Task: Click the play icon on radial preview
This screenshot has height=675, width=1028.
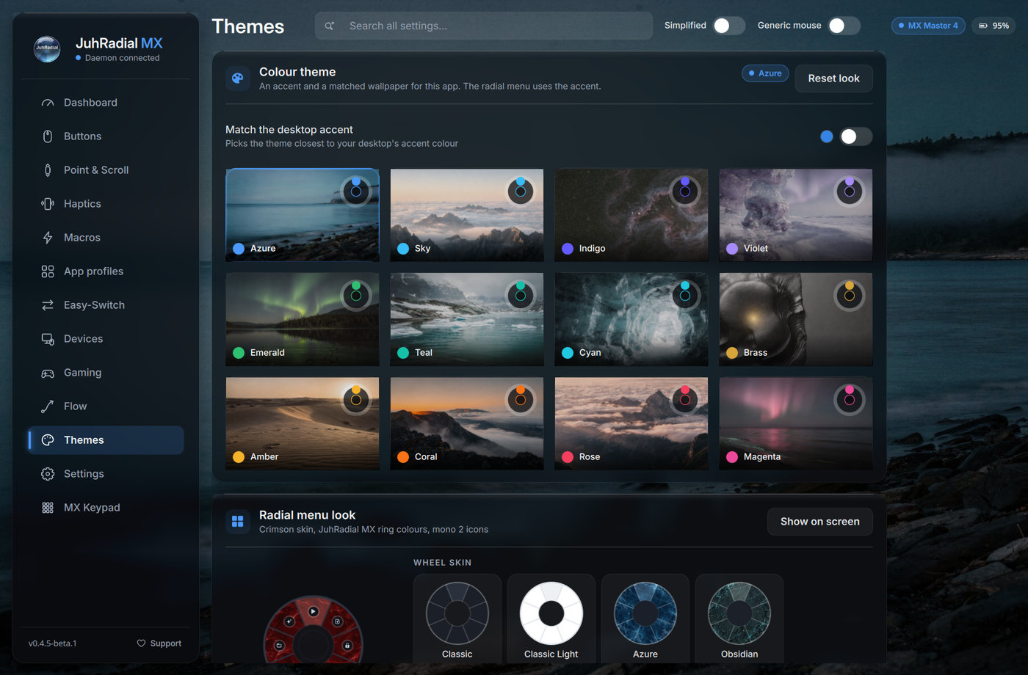Action: click(314, 611)
